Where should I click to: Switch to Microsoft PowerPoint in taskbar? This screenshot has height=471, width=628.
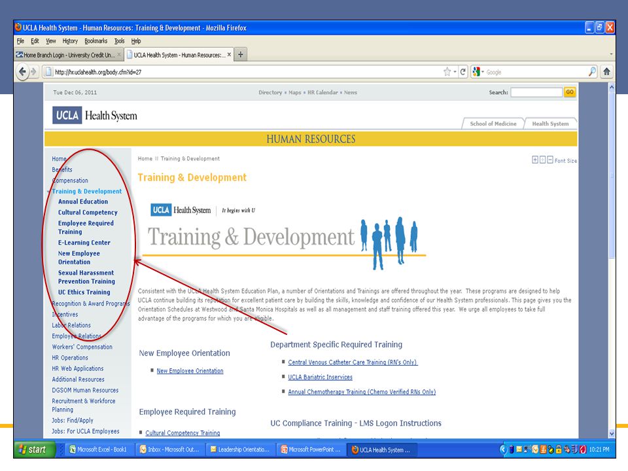point(311,449)
